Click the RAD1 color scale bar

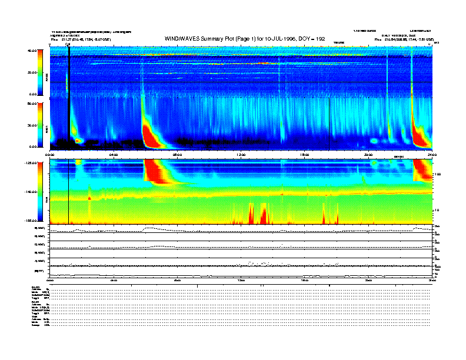[x=40, y=125]
